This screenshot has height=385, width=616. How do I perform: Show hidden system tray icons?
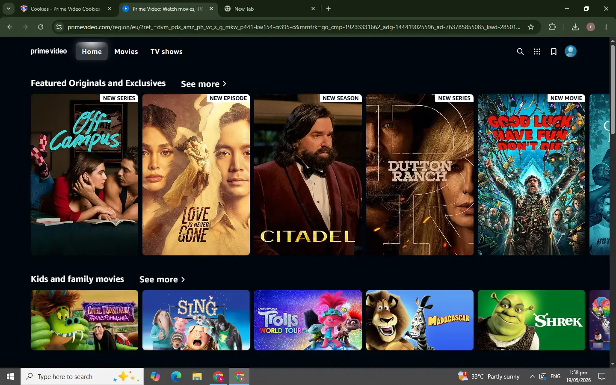[x=532, y=376]
